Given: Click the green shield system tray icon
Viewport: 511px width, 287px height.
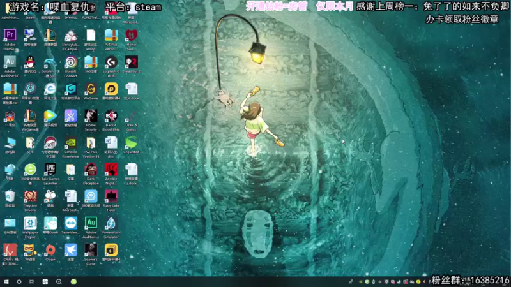Looking at the screenshot, I should click(367, 282).
